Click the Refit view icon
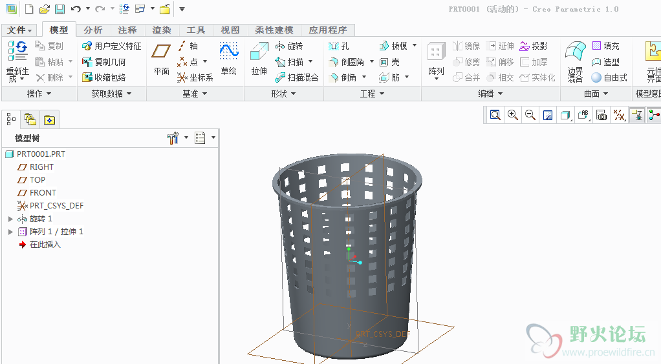This screenshot has height=364, width=661. (x=495, y=114)
